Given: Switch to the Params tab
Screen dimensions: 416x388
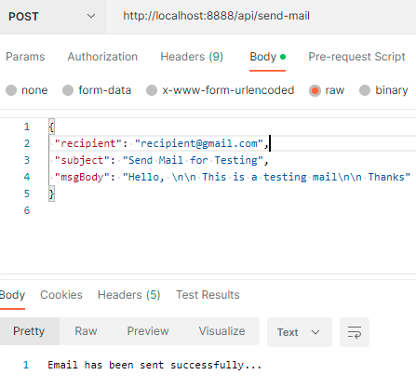Looking at the screenshot, I should (25, 57).
